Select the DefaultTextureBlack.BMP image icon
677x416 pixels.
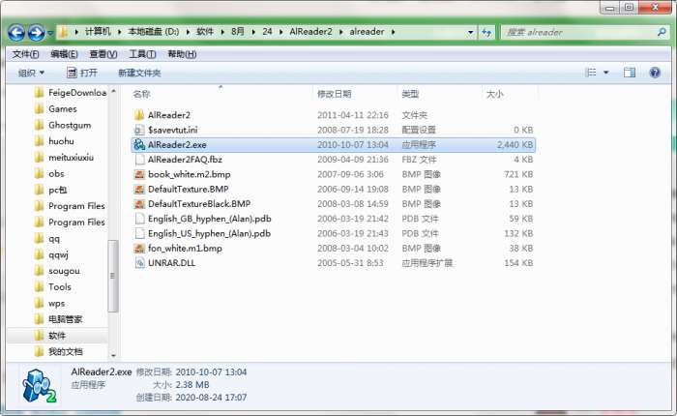[139, 203]
